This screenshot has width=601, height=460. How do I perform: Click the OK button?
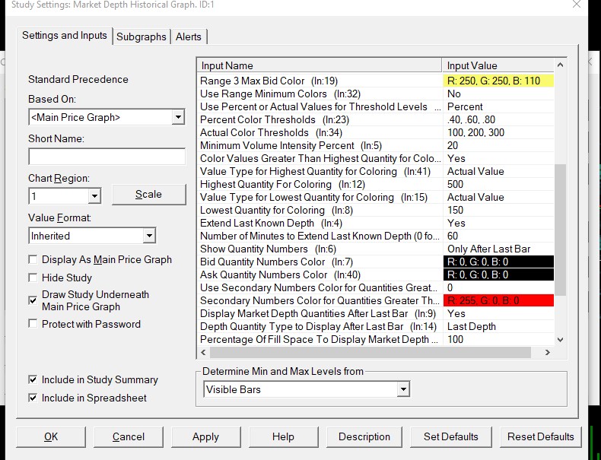[x=51, y=437]
